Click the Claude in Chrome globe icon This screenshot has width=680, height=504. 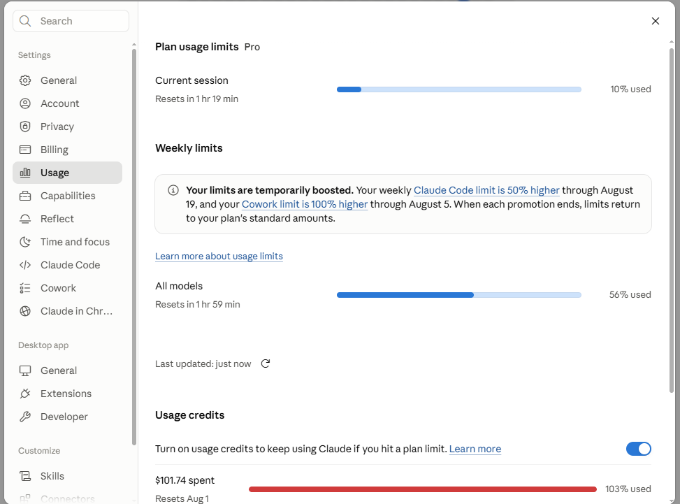pyautogui.click(x=25, y=311)
